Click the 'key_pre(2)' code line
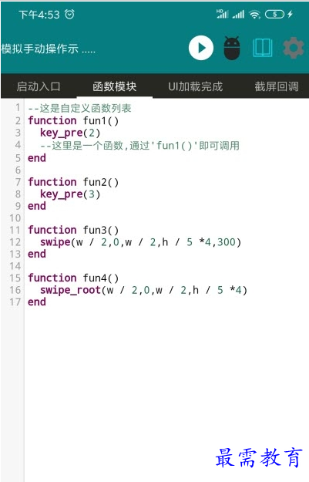Image resolution: width=309 pixels, height=482 pixels. point(70,133)
